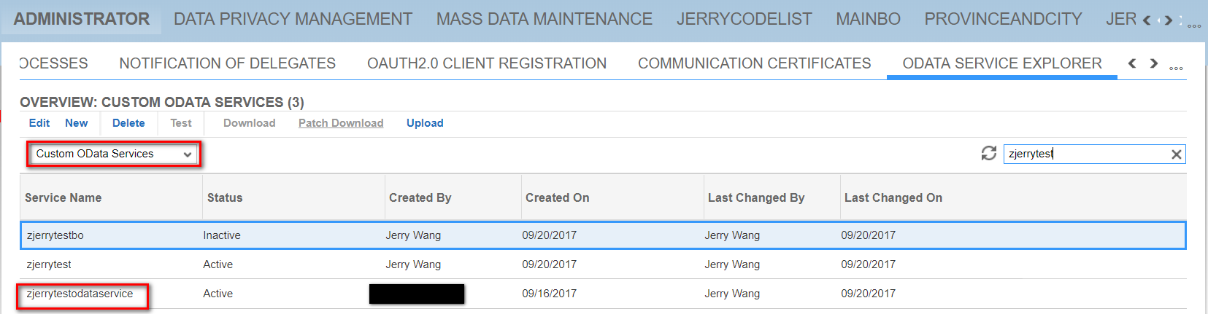Image resolution: width=1208 pixels, height=314 pixels.
Task: Open Communication Certificates subtab
Action: pos(754,63)
